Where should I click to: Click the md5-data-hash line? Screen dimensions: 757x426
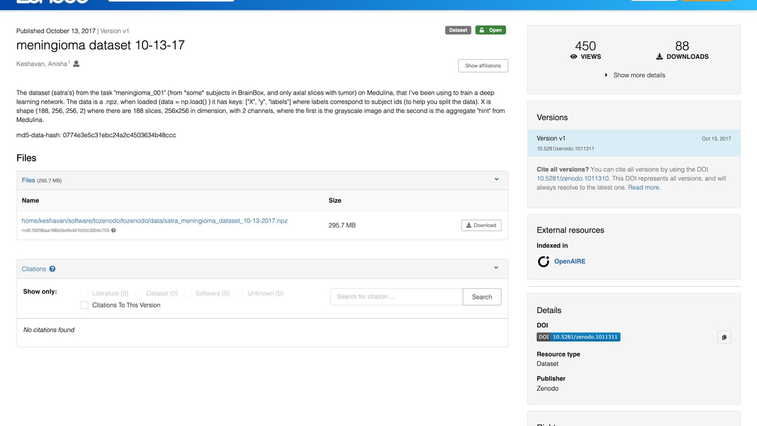click(96, 135)
